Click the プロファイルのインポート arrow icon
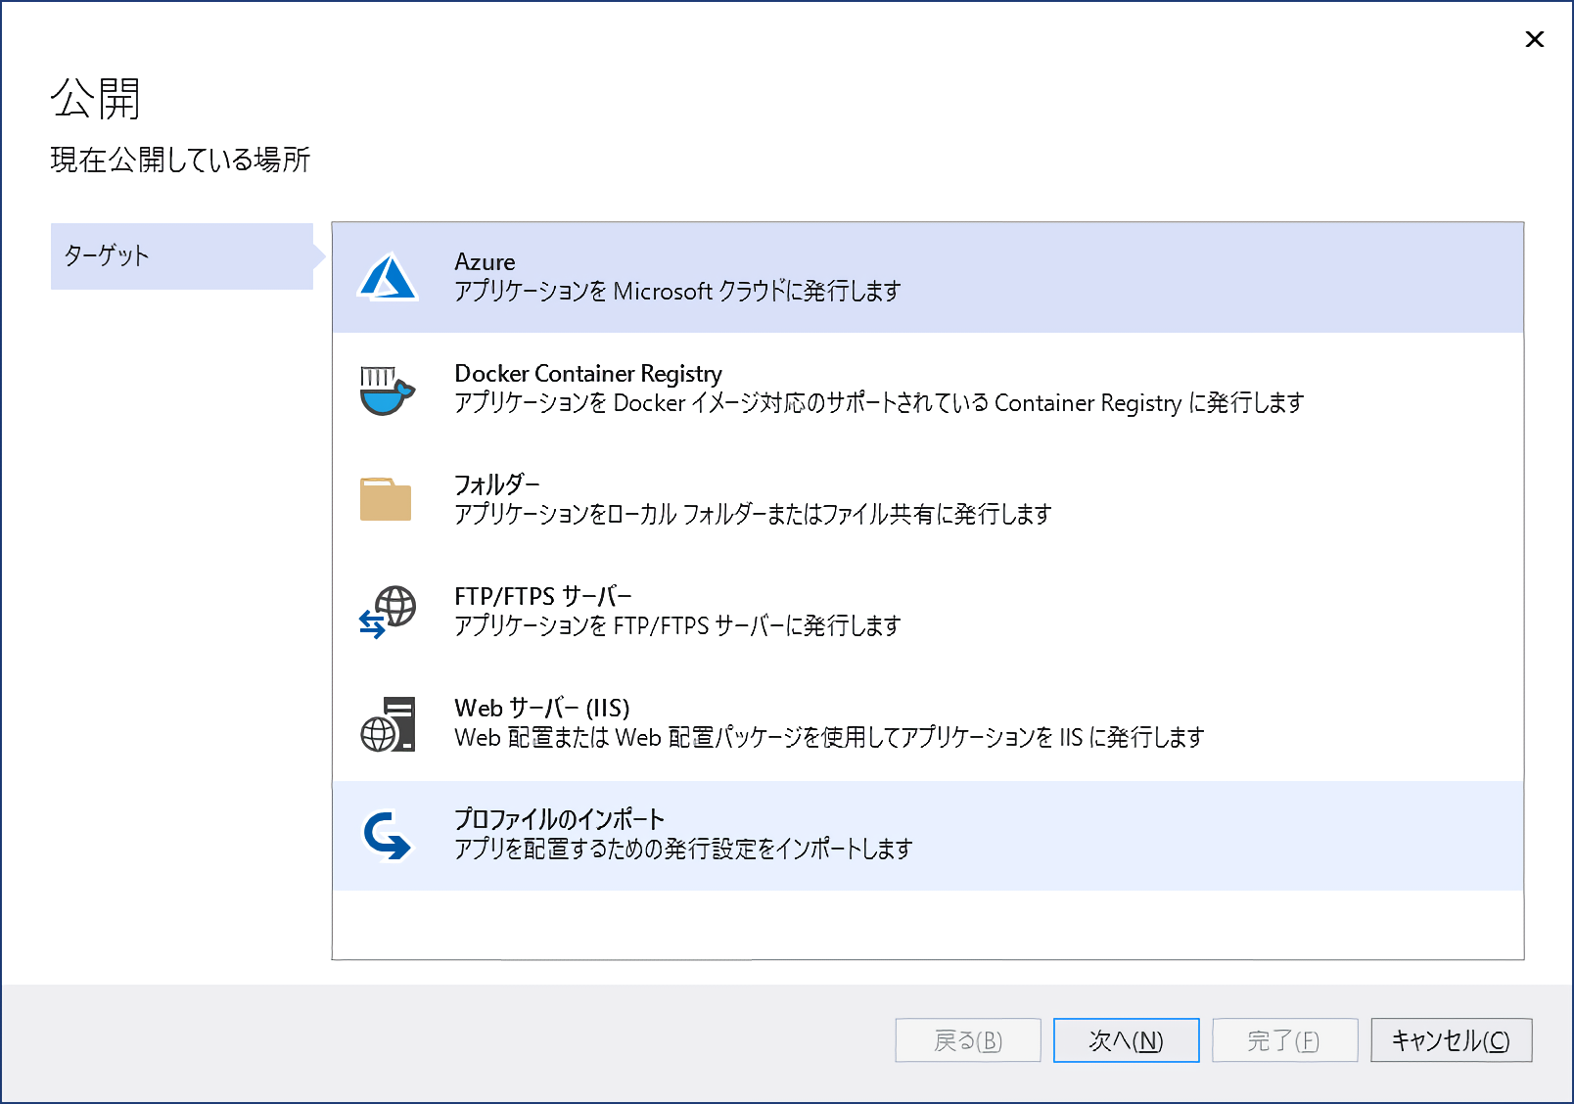The image size is (1574, 1104). 388,836
